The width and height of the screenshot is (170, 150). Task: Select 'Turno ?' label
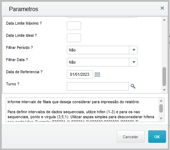point(12,84)
